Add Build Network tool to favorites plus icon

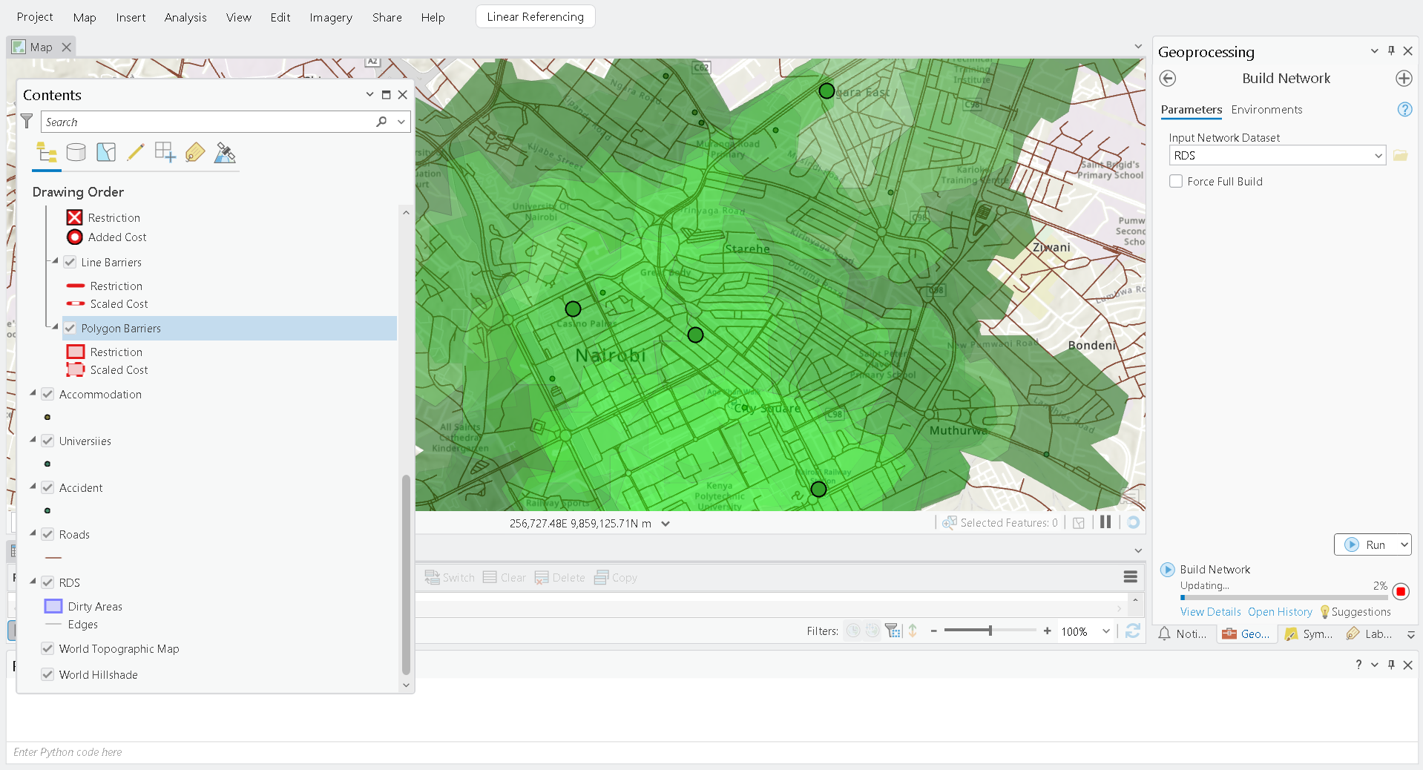(1404, 79)
